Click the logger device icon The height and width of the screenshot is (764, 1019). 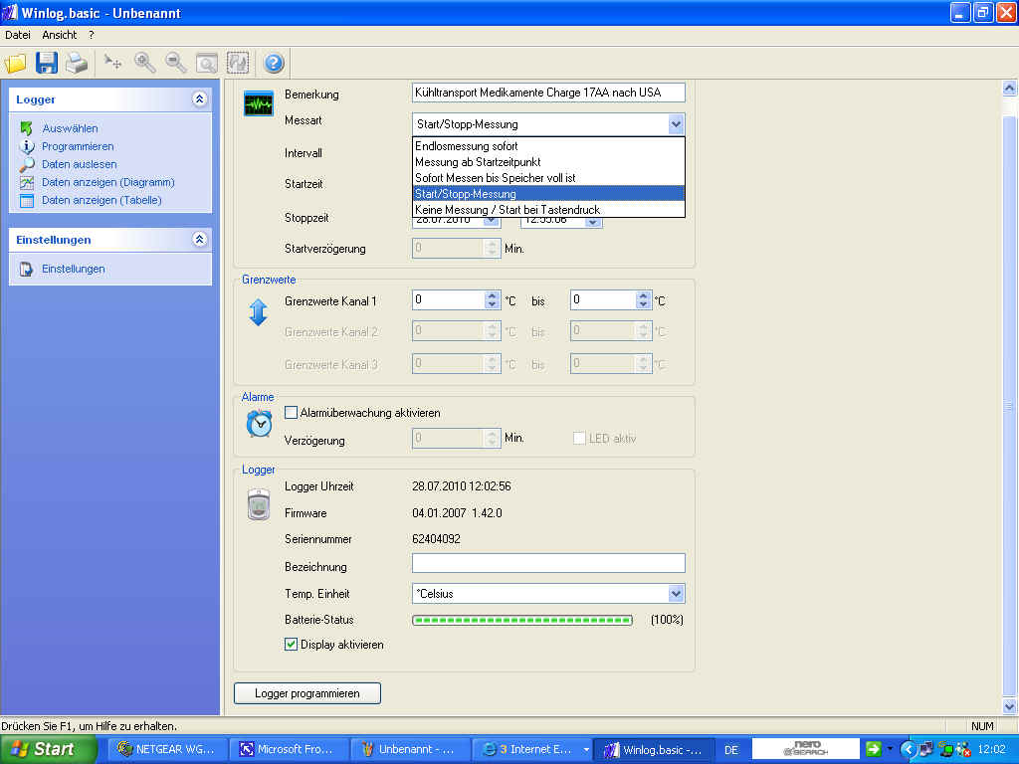pos(259,505)
